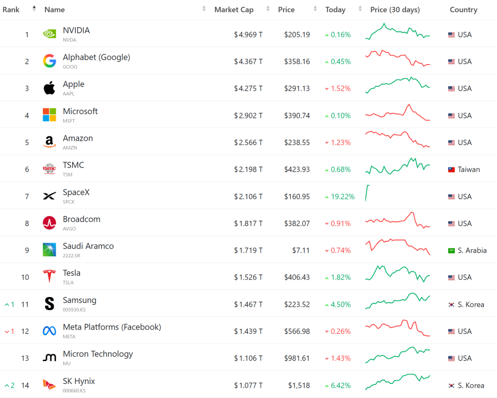497x398 pixels.
Task: Open the Micron Technology company link
Action: [x=98, y=354]
